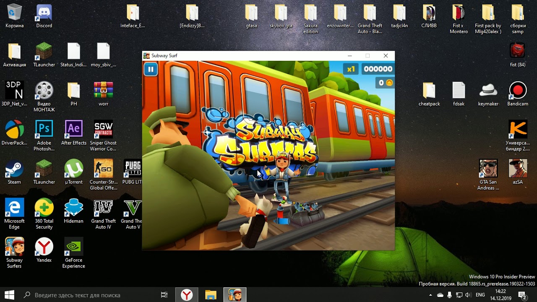
Task: Select the Hideman shortcut
Action: tap(73, 211)
